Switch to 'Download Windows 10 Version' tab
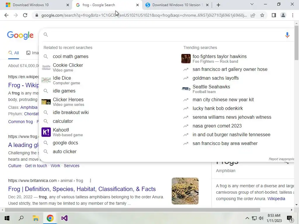 point(177,5)
